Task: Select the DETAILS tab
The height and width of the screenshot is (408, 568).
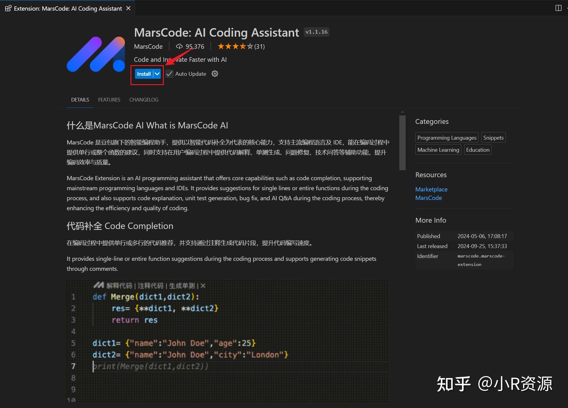Action: pyautogui.click(x=80, y=99)
